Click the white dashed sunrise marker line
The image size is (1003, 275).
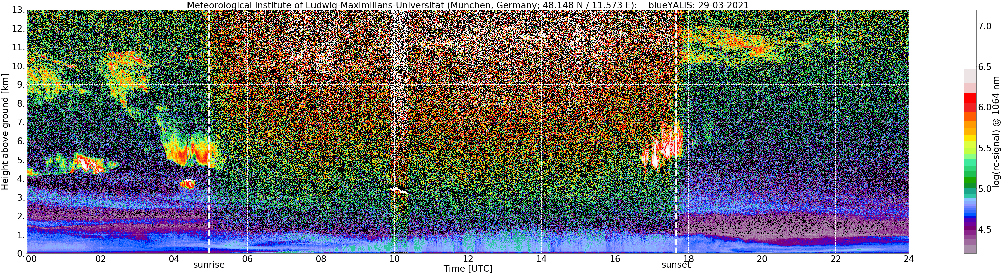tap(209, 132)
